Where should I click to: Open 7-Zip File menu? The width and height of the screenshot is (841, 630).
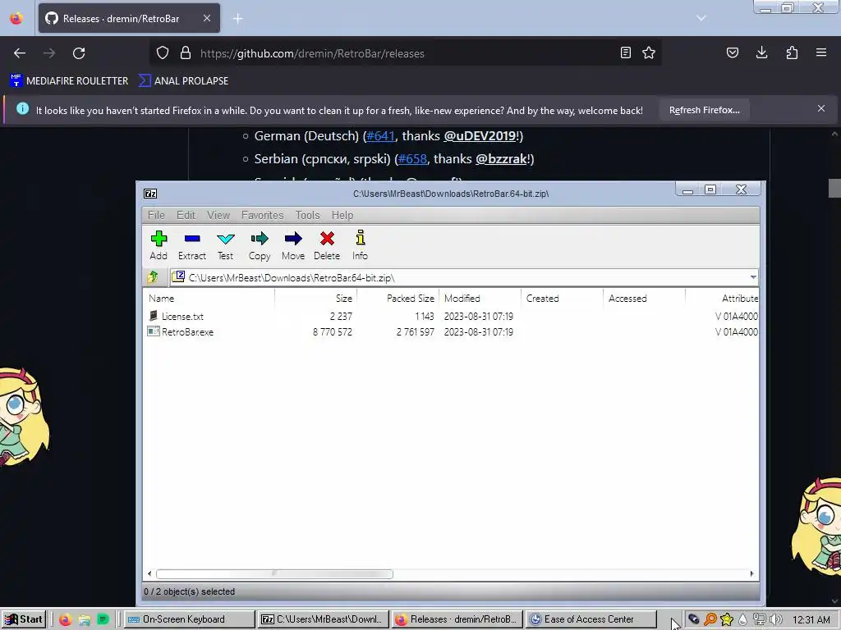(156, 215)
